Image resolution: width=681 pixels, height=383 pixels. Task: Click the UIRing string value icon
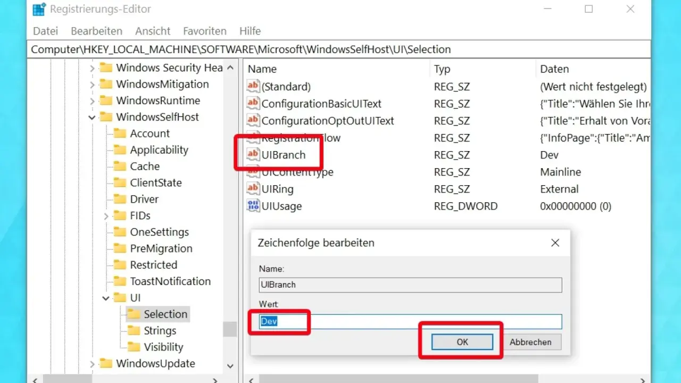(253, 189)
